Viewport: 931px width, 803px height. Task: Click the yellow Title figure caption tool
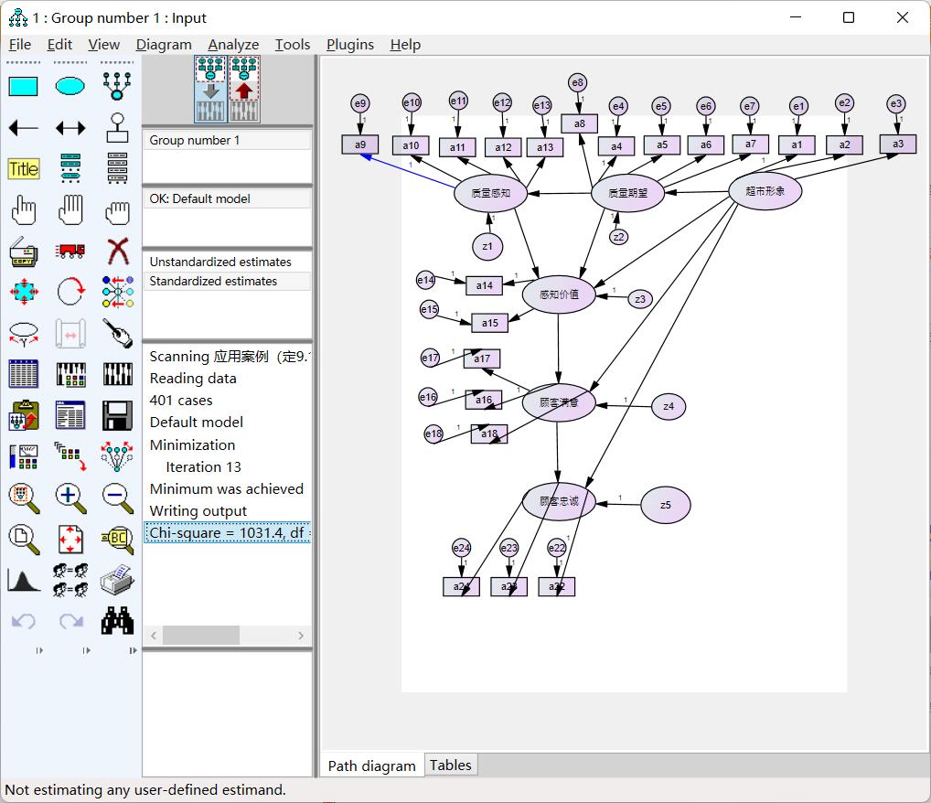pos(24,169)
